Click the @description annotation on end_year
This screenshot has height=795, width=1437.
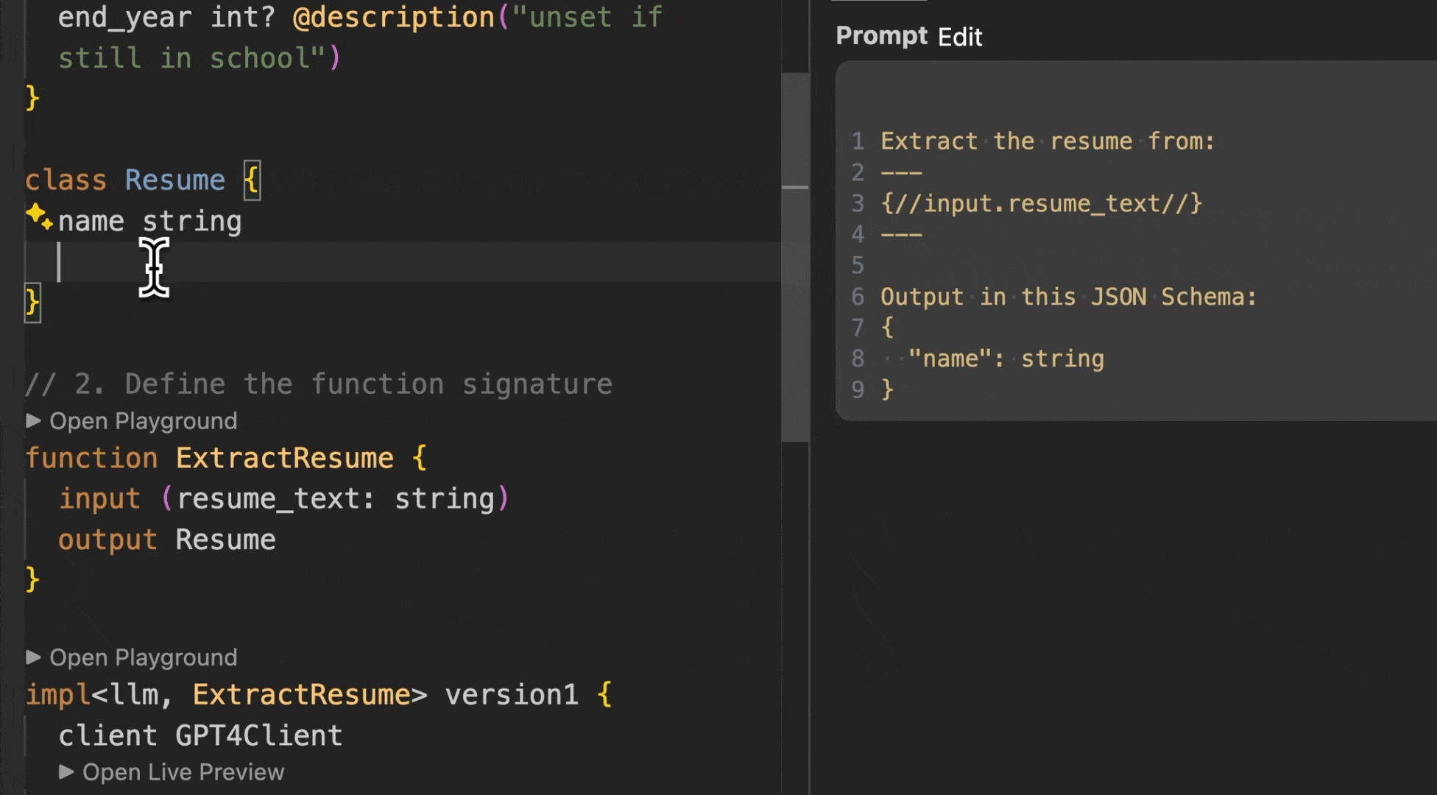(x=393, y=17)
